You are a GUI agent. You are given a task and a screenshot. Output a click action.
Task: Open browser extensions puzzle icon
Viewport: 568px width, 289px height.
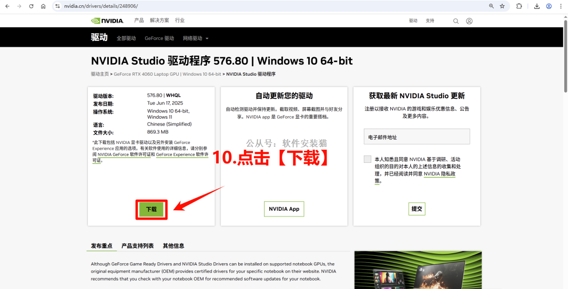[x=519, y=6]
